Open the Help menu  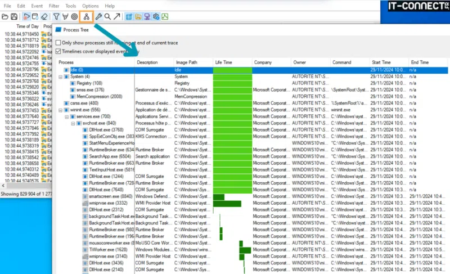(x=110, y=6)
